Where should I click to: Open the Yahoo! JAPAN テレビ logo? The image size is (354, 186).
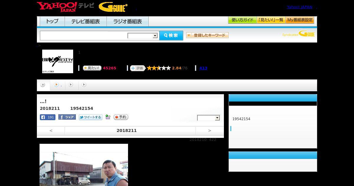click(x=65, y=7)
